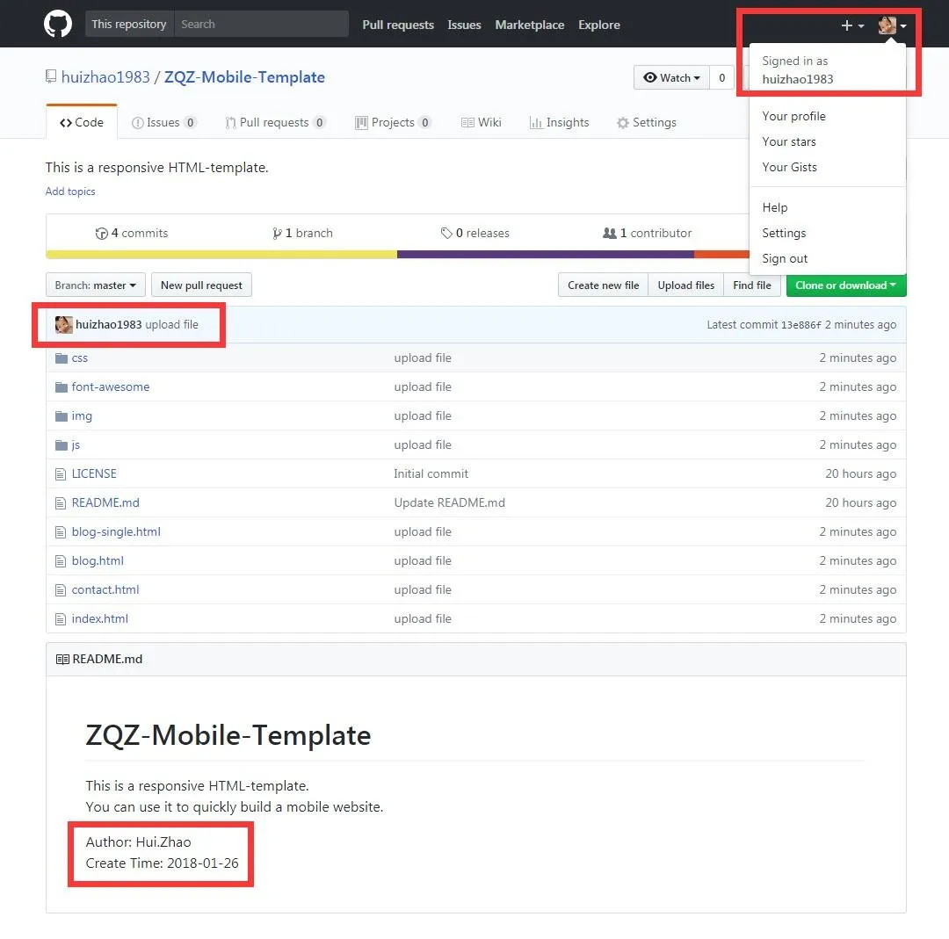
Task: Click the tag icon next to 0 releases
Action: (x=446, y=234)
